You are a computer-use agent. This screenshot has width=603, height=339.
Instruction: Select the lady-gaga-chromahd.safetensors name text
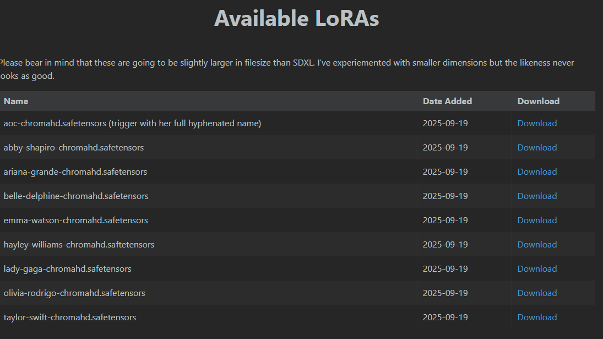point(67,268)
